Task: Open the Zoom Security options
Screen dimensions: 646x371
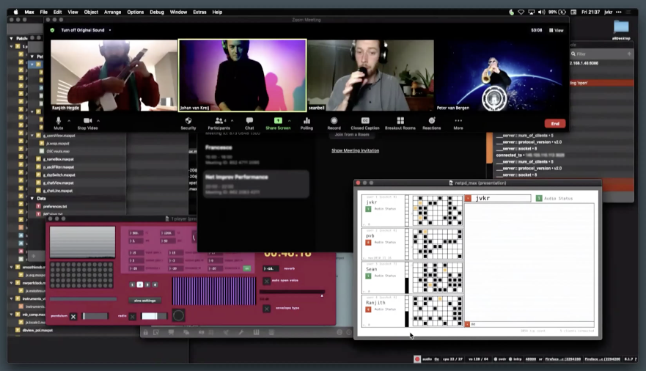Action: (188, 121)
